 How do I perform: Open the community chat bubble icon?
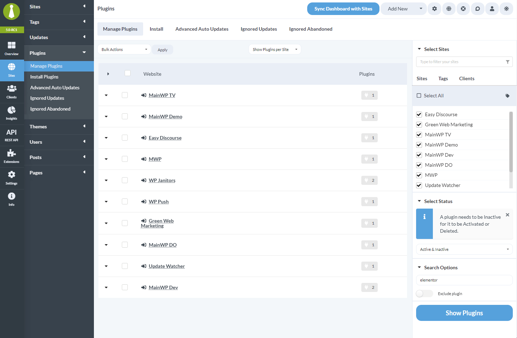tap(478, 8)
